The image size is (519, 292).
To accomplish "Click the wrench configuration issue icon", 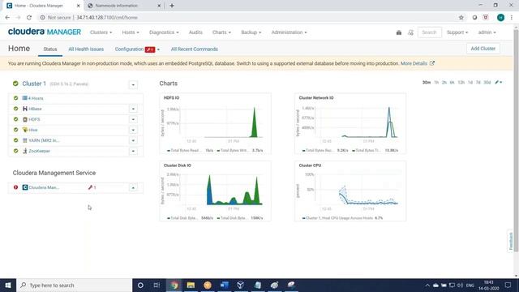I will (90, 187).
